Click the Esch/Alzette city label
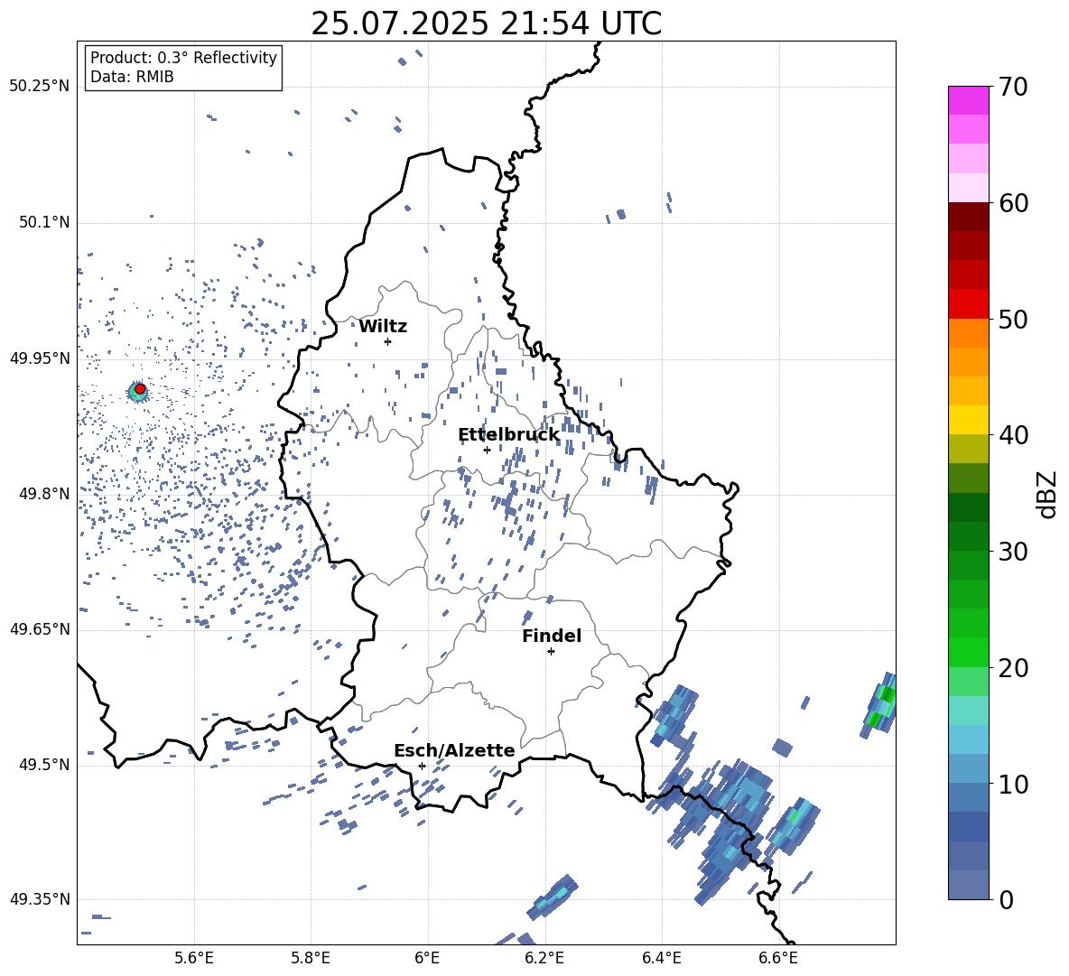The image size is (1069, 976). tap(454, 750)
